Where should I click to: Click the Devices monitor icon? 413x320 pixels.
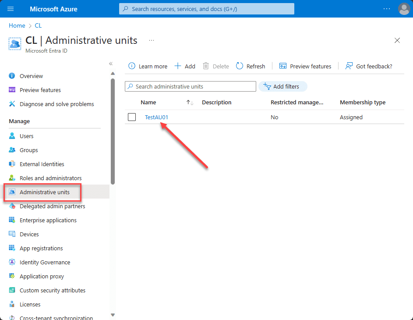coord(12,234)
